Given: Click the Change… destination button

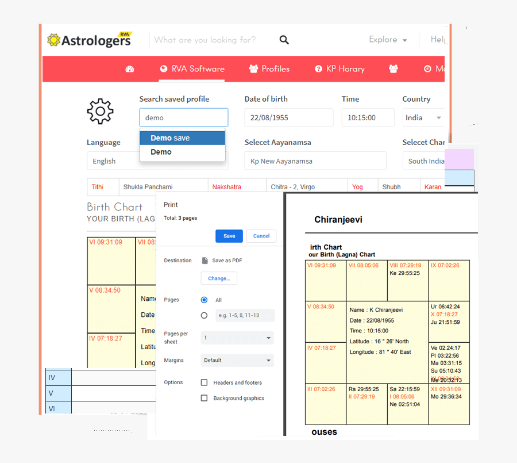Looking at the screenshot, I should pos(219,278).
